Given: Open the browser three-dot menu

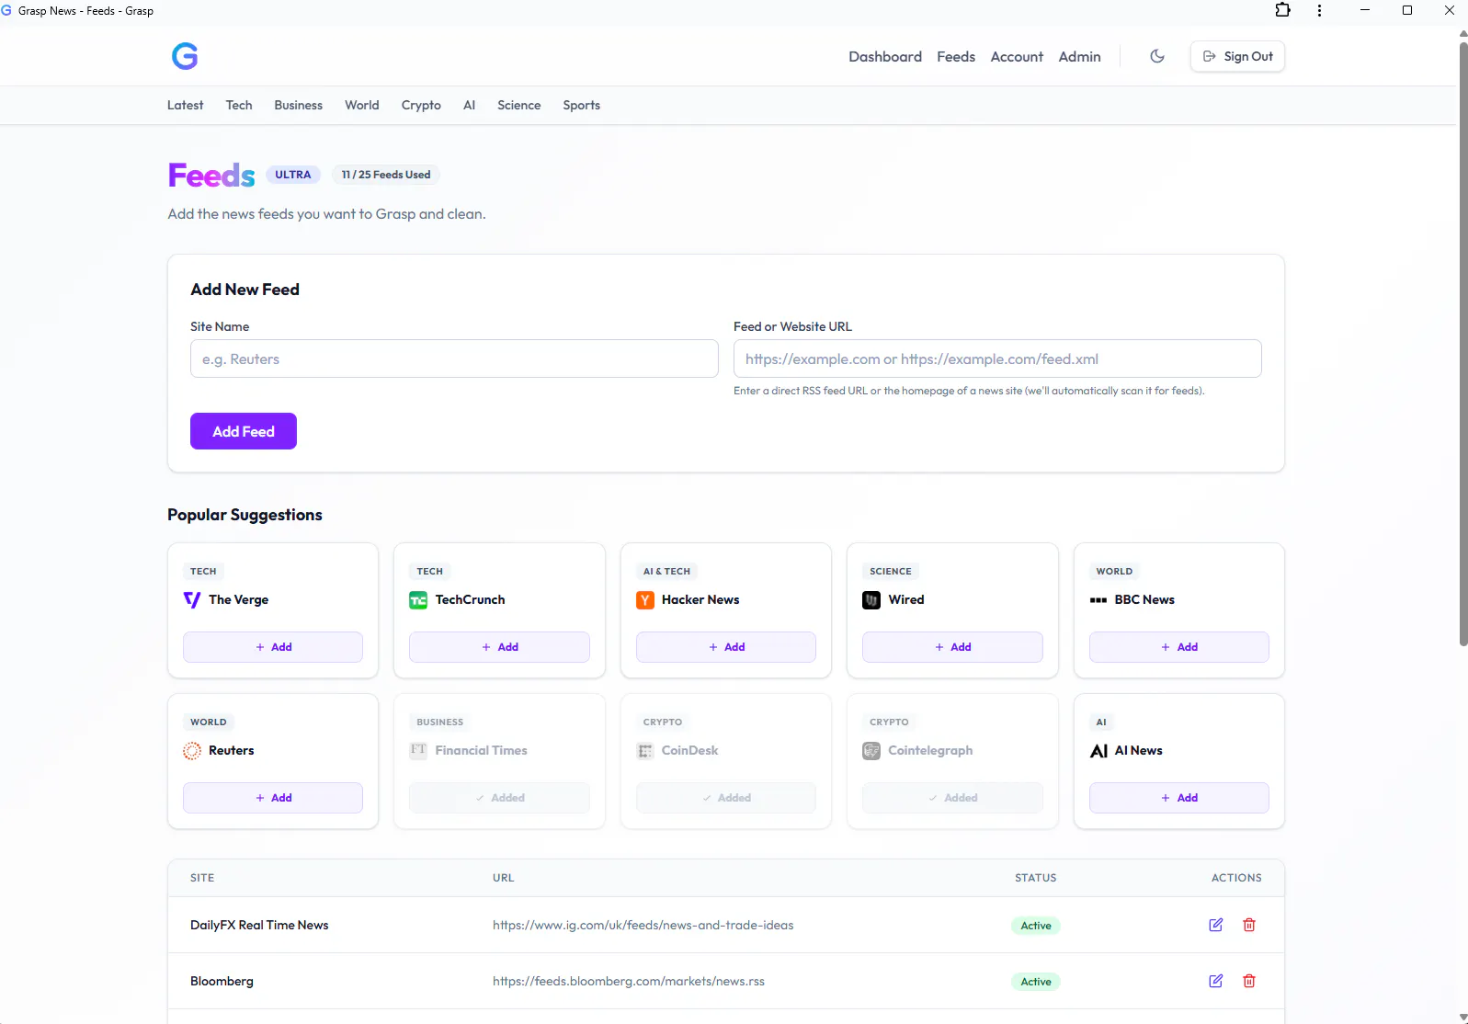Looking at the screenshot, I should click(x=1319, y=10).
